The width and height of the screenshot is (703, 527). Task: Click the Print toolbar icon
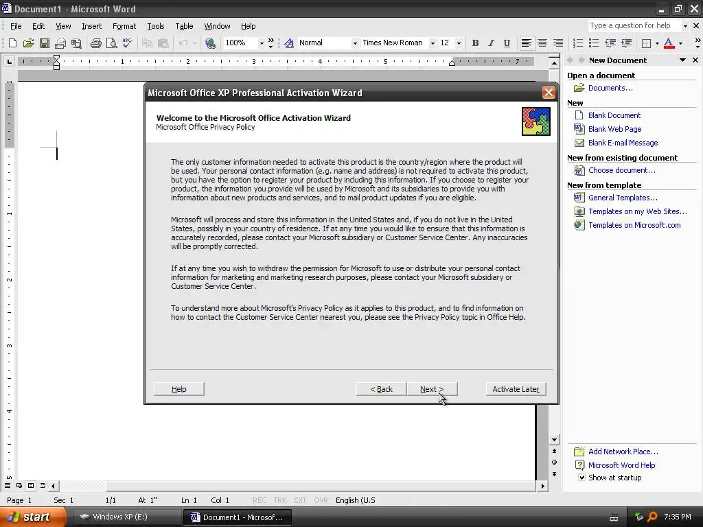pos(95,43)
